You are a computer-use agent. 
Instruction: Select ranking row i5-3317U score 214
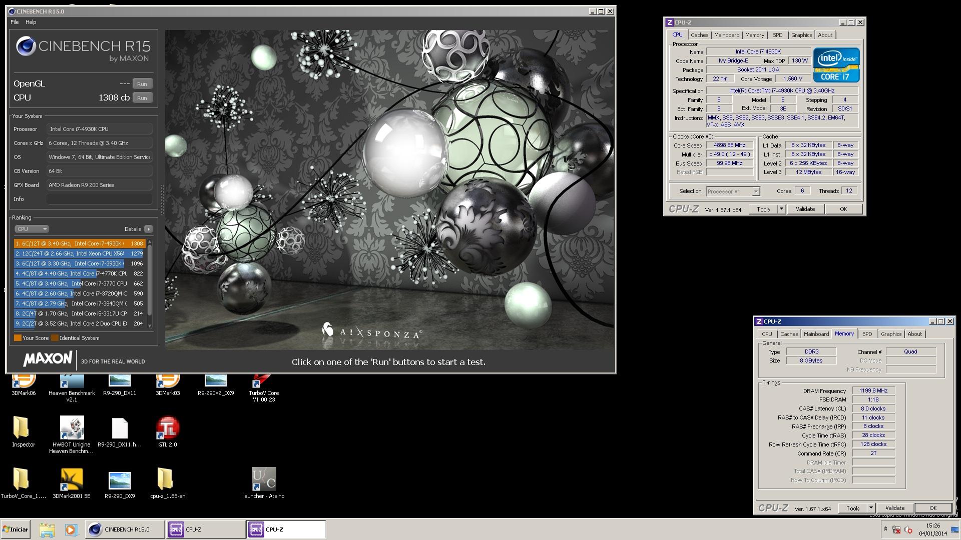(80, 313)
